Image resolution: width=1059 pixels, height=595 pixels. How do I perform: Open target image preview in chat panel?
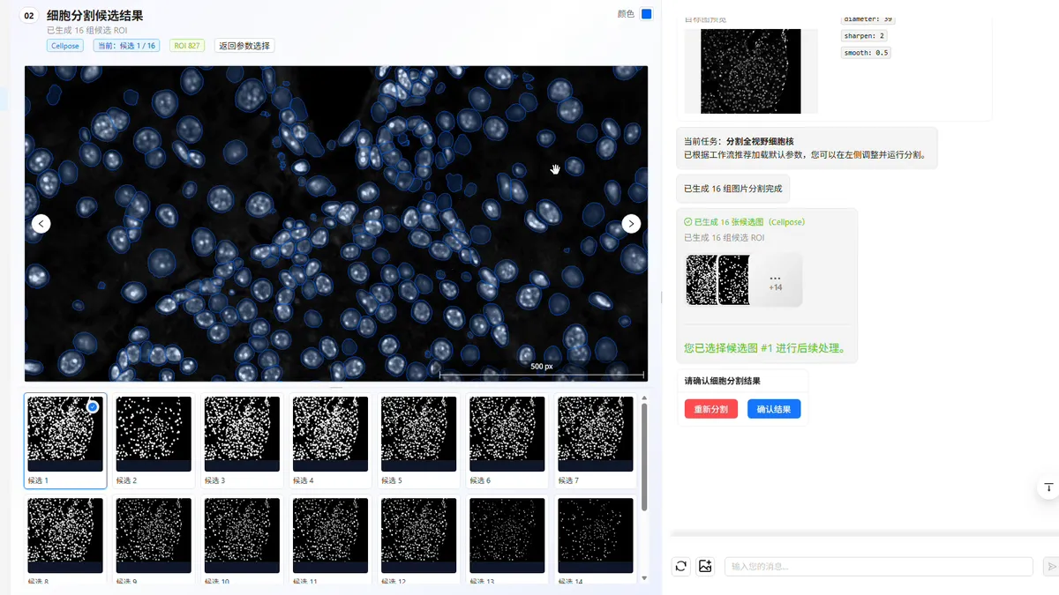click(750, 71)
